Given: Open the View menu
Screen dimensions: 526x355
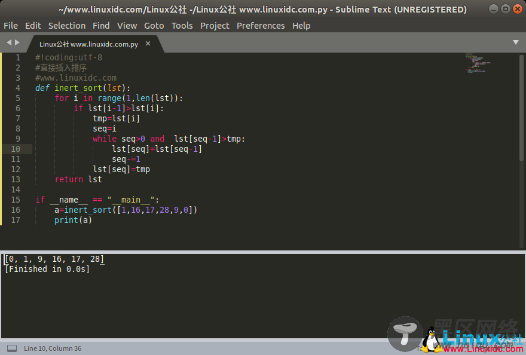Looking at the screenshot, I should tap(127, 26).
